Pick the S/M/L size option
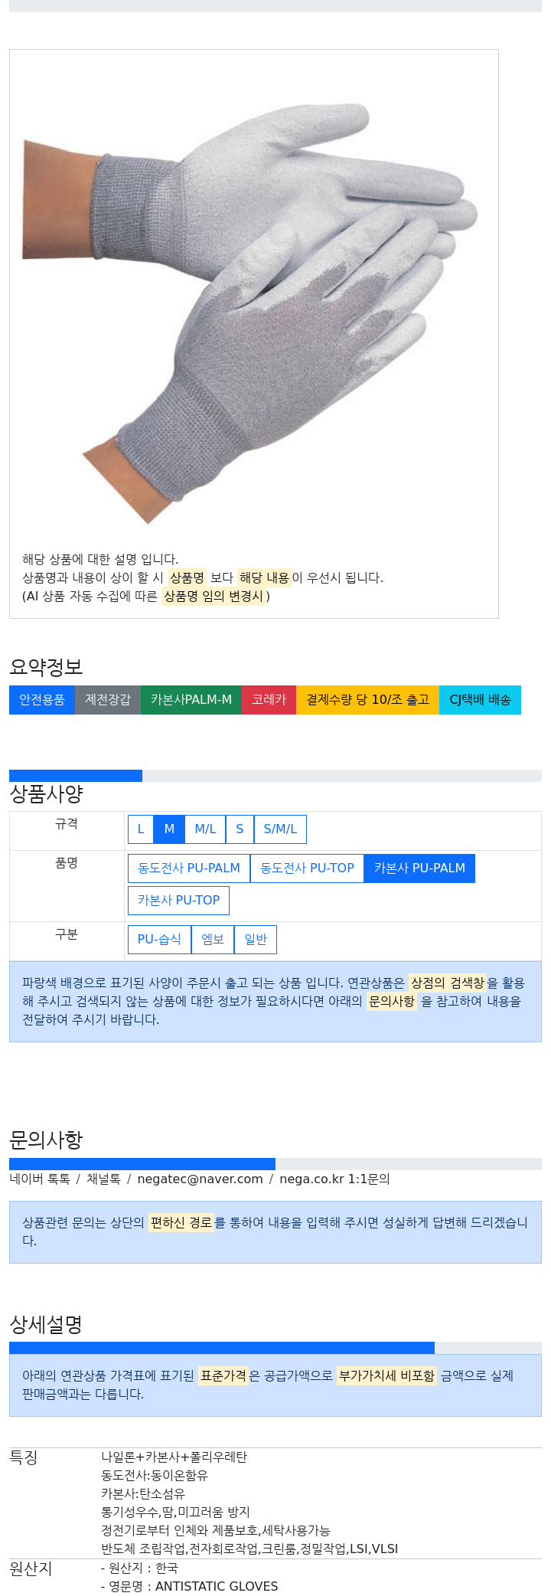Viewport: 551px width, 1596px height. tap(280, 829)
